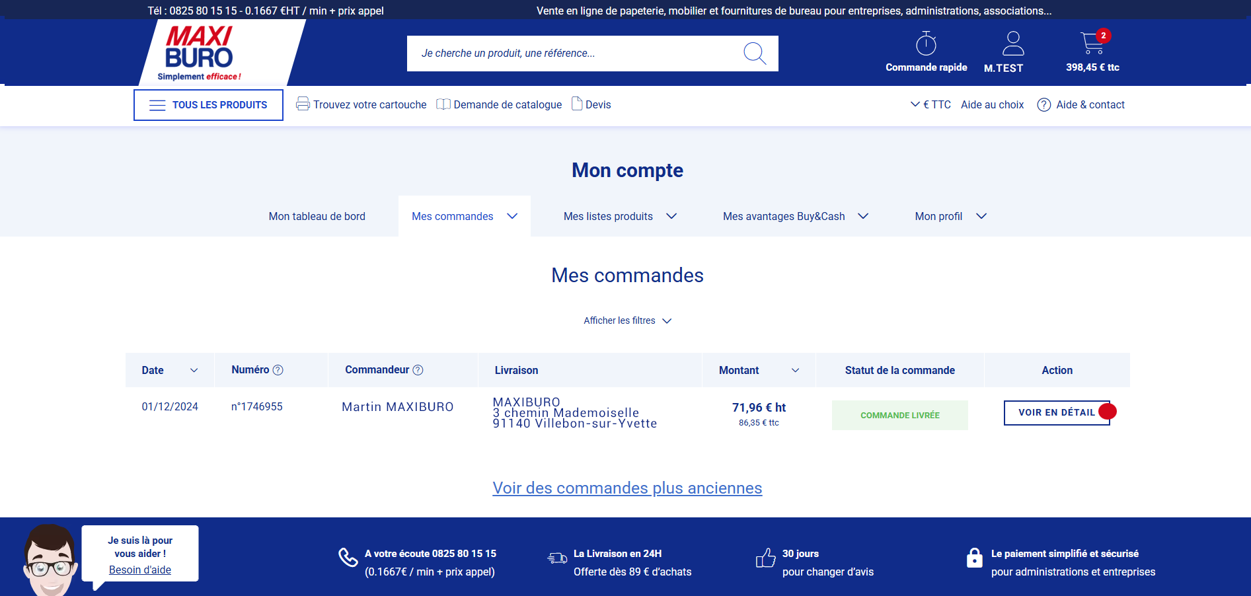The image size is (1251, 596).
Task: Open the shopping cart icon
Action: coord(1092,44)
